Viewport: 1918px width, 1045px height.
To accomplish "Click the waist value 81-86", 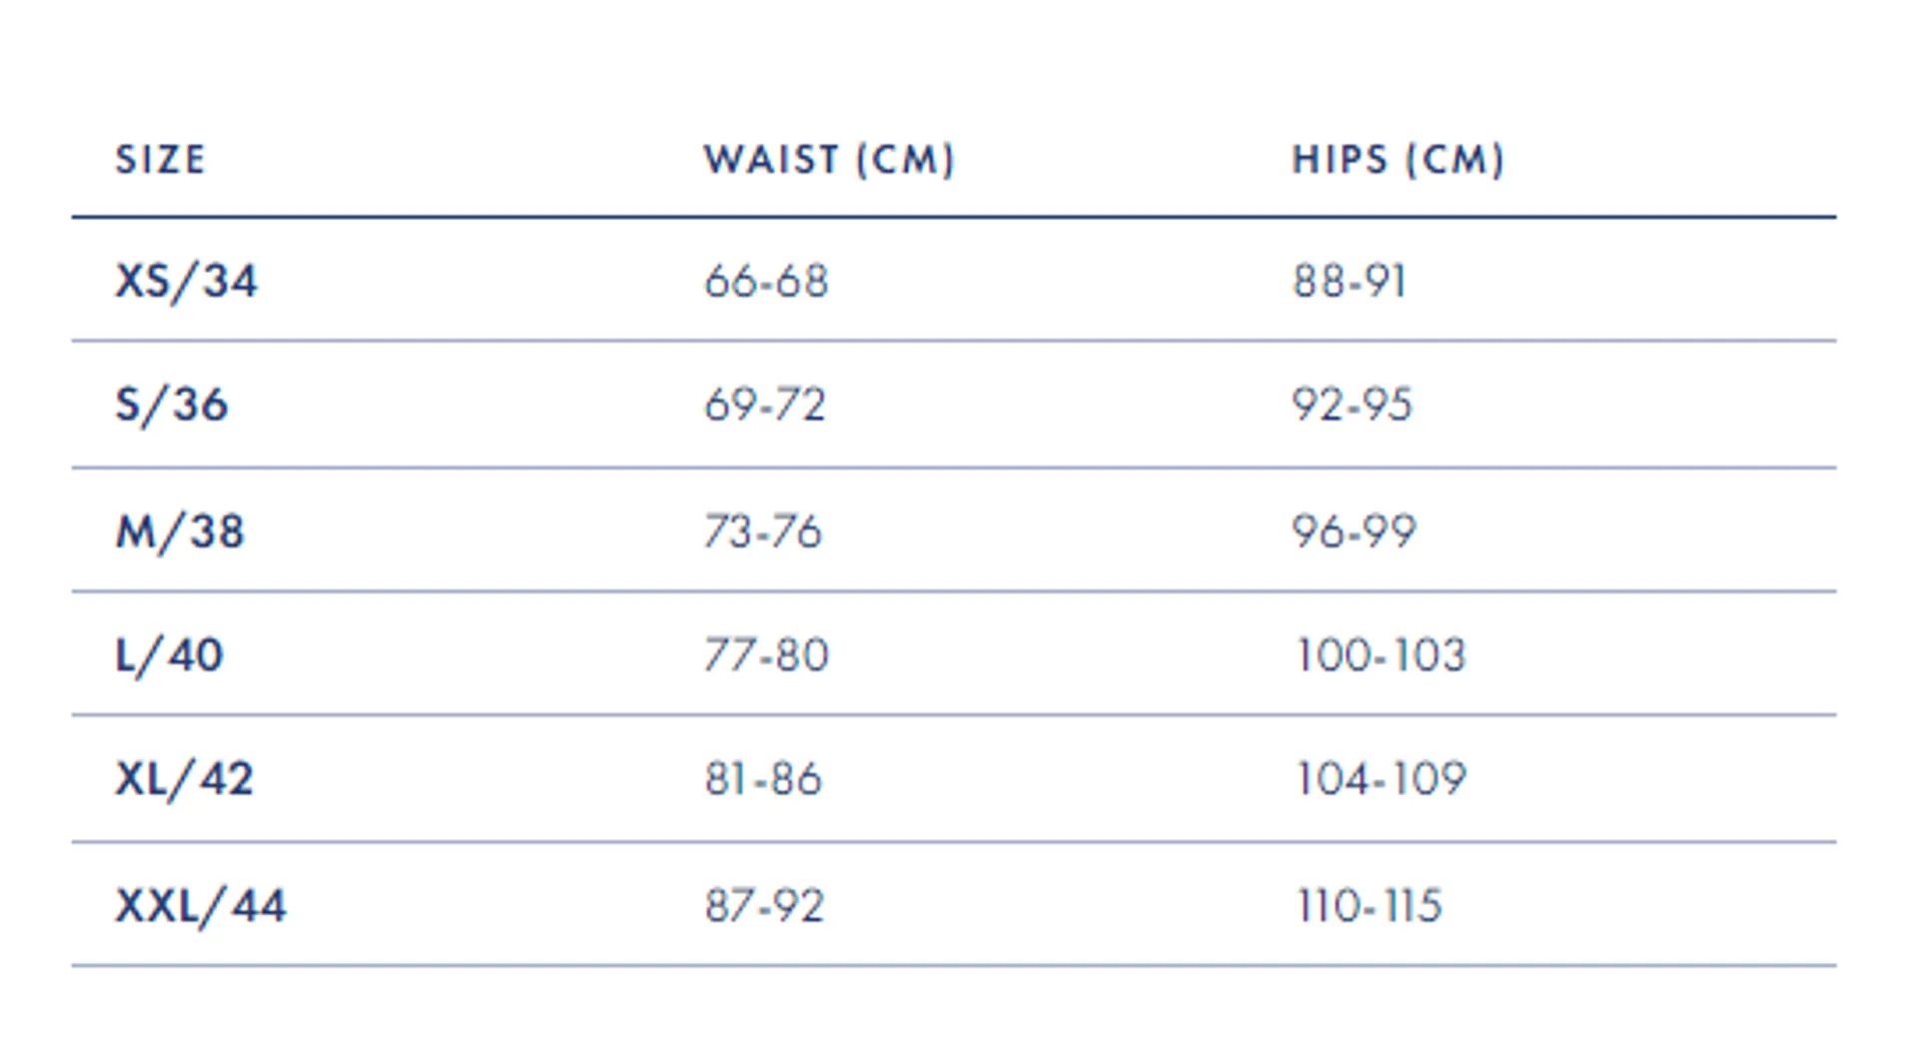I will [763, 779].
